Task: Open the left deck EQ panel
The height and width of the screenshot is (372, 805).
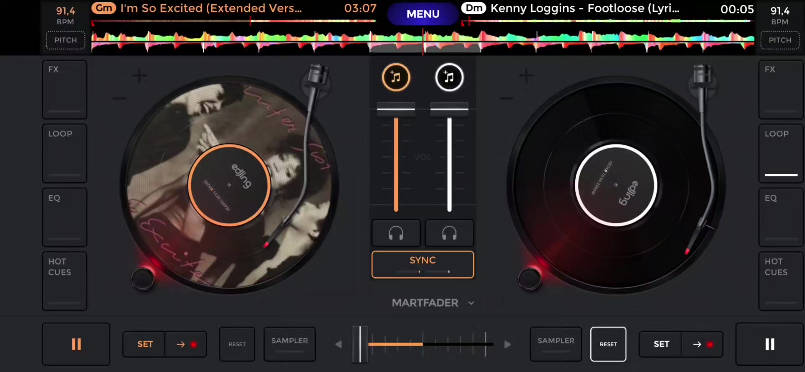Action: (65, 217)
